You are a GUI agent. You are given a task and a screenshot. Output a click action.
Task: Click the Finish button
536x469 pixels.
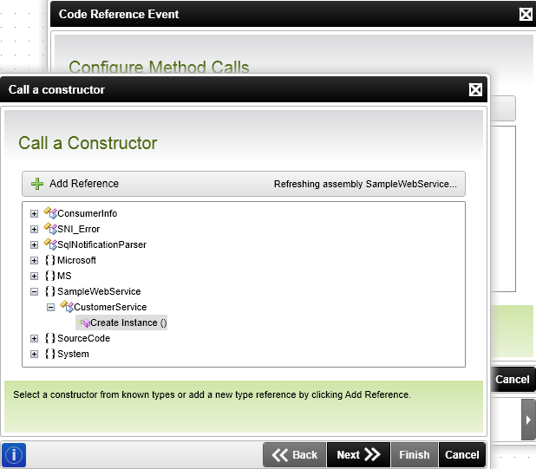click(x=415, y=455)
